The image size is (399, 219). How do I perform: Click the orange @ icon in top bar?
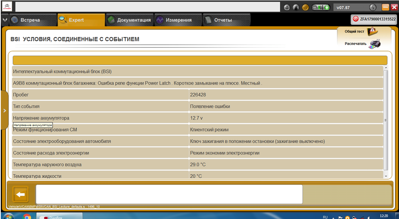305,8
